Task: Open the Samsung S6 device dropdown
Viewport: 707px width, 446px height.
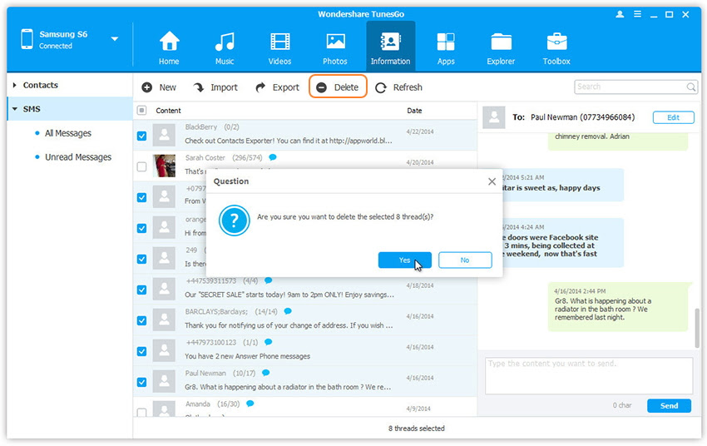Action: pos(115,39)
